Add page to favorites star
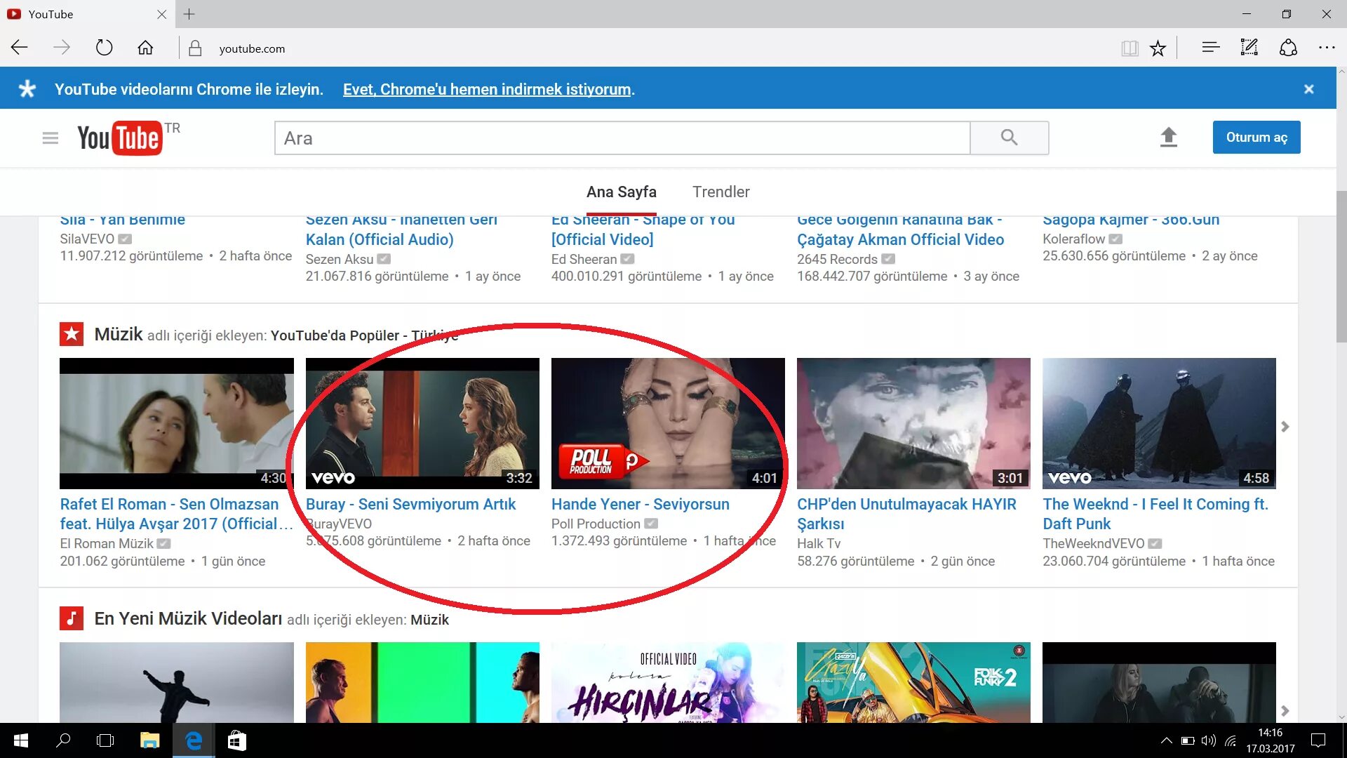Image resolution: width=1347 pixels, height=758 pixels. 1158,48
